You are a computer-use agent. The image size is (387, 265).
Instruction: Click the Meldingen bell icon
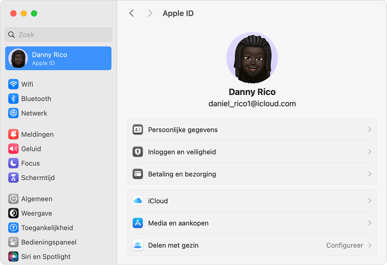pyautogui.click(x=13, y=134)
